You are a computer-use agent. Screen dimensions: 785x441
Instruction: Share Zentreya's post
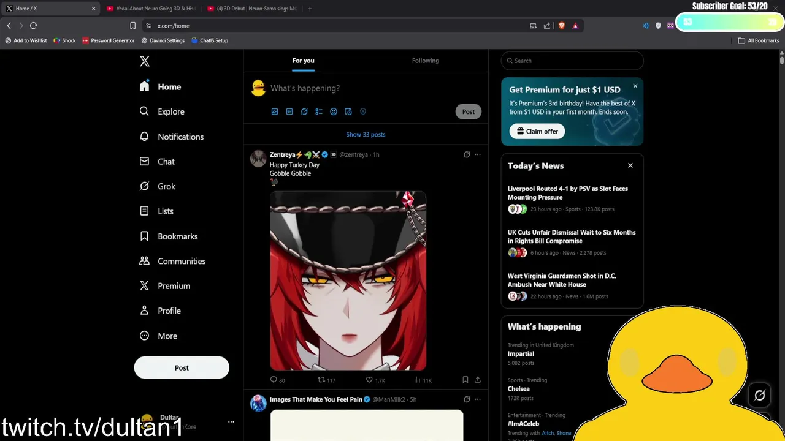click(478, 380)
